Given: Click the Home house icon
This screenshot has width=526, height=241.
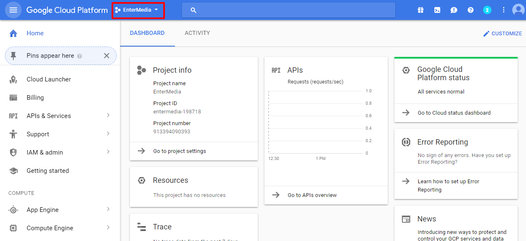Looking at the screenshot, I should point(13,33).
